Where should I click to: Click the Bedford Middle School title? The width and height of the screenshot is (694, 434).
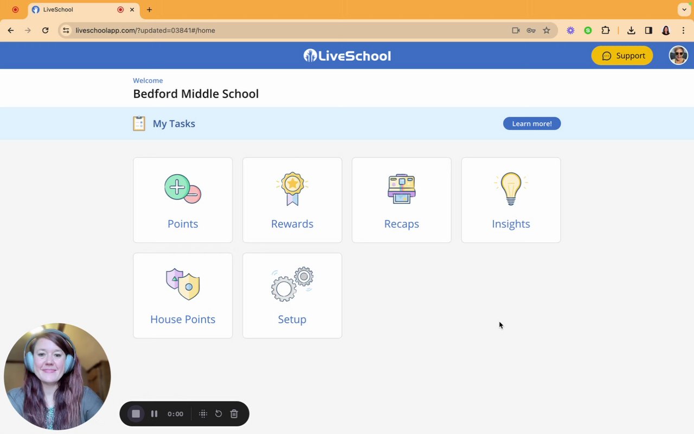coord(196,94)
